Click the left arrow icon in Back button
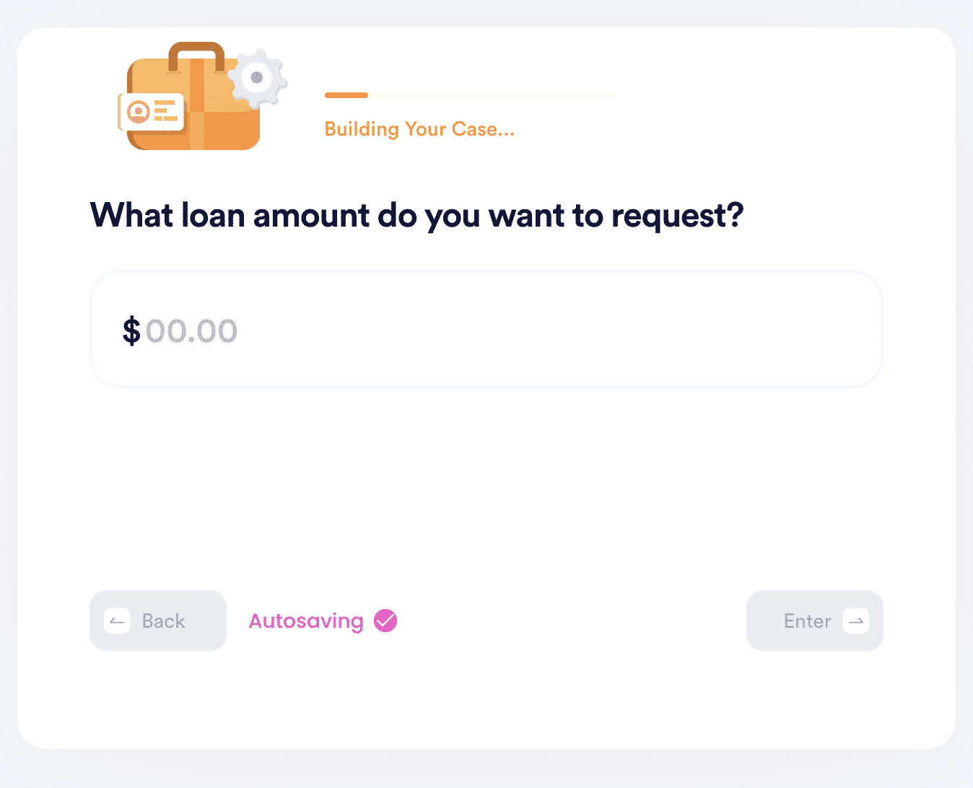 click(117, 621)
